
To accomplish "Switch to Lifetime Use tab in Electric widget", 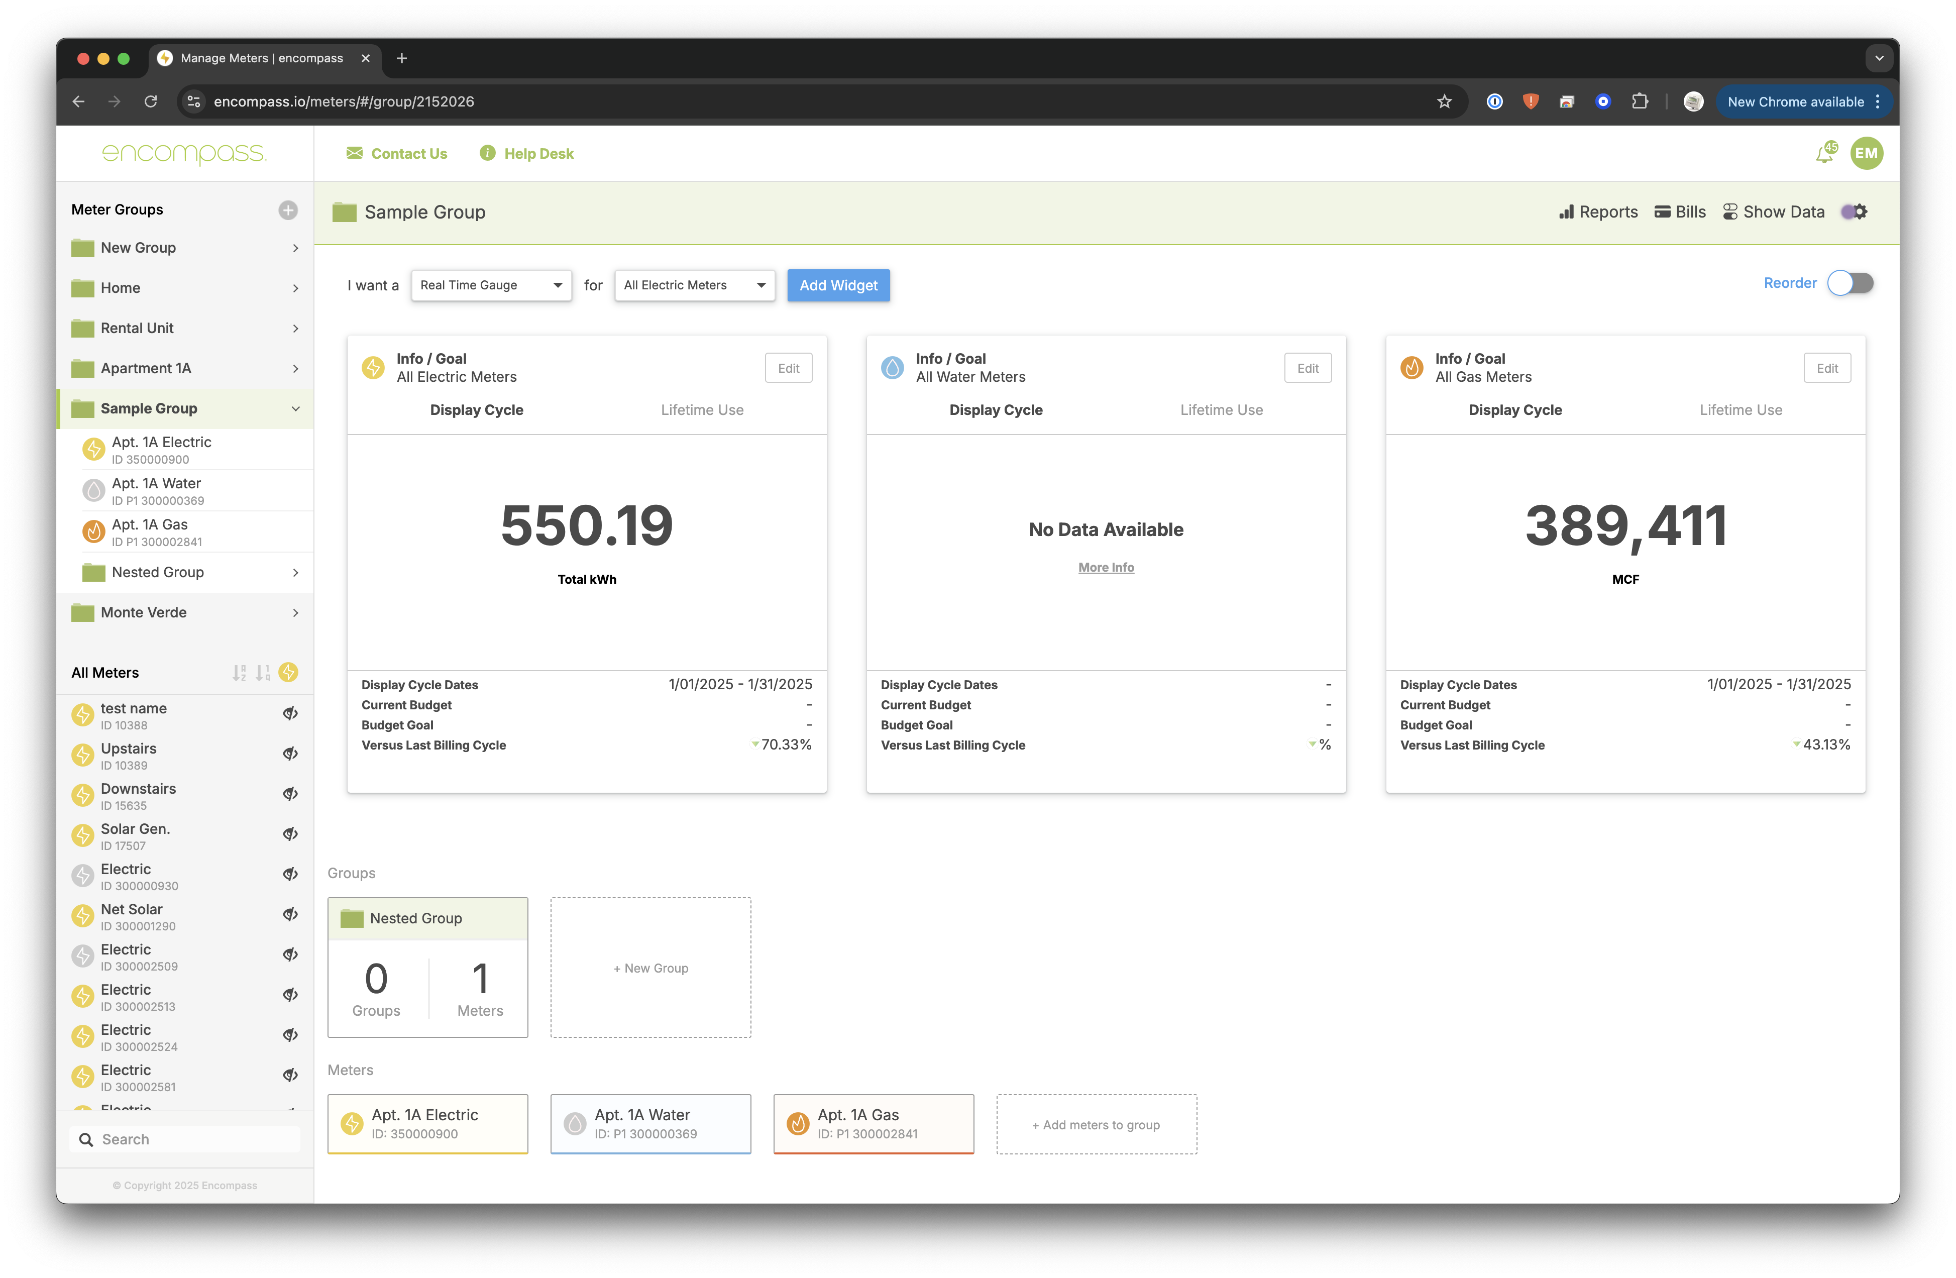I will pos(702,410).
